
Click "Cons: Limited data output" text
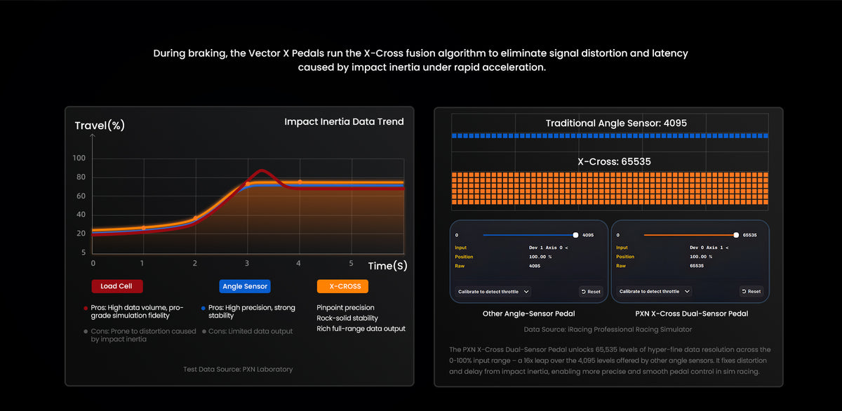coord(250,332)
